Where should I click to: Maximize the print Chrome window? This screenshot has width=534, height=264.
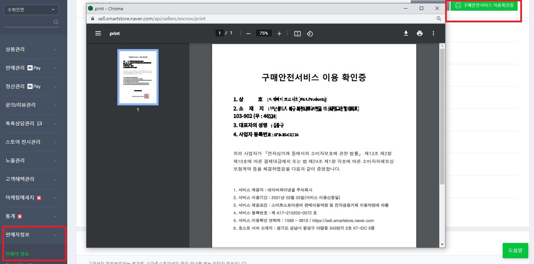click(x=421, y=9)
